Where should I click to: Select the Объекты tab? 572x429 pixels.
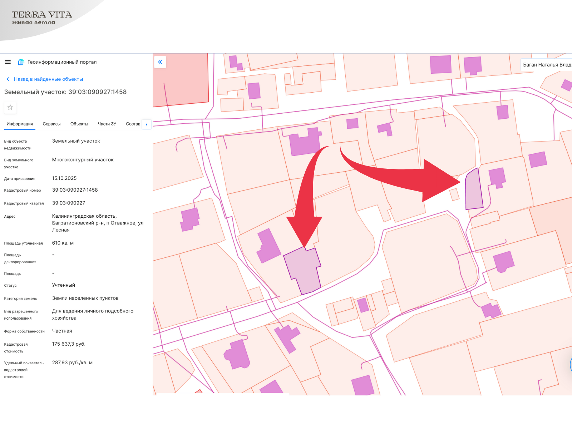click(x=79, y=124)
